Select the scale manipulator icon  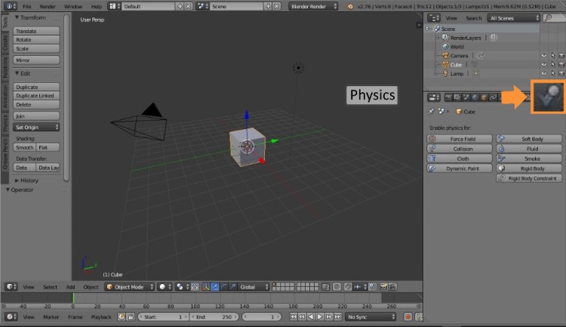click(233, 286)
